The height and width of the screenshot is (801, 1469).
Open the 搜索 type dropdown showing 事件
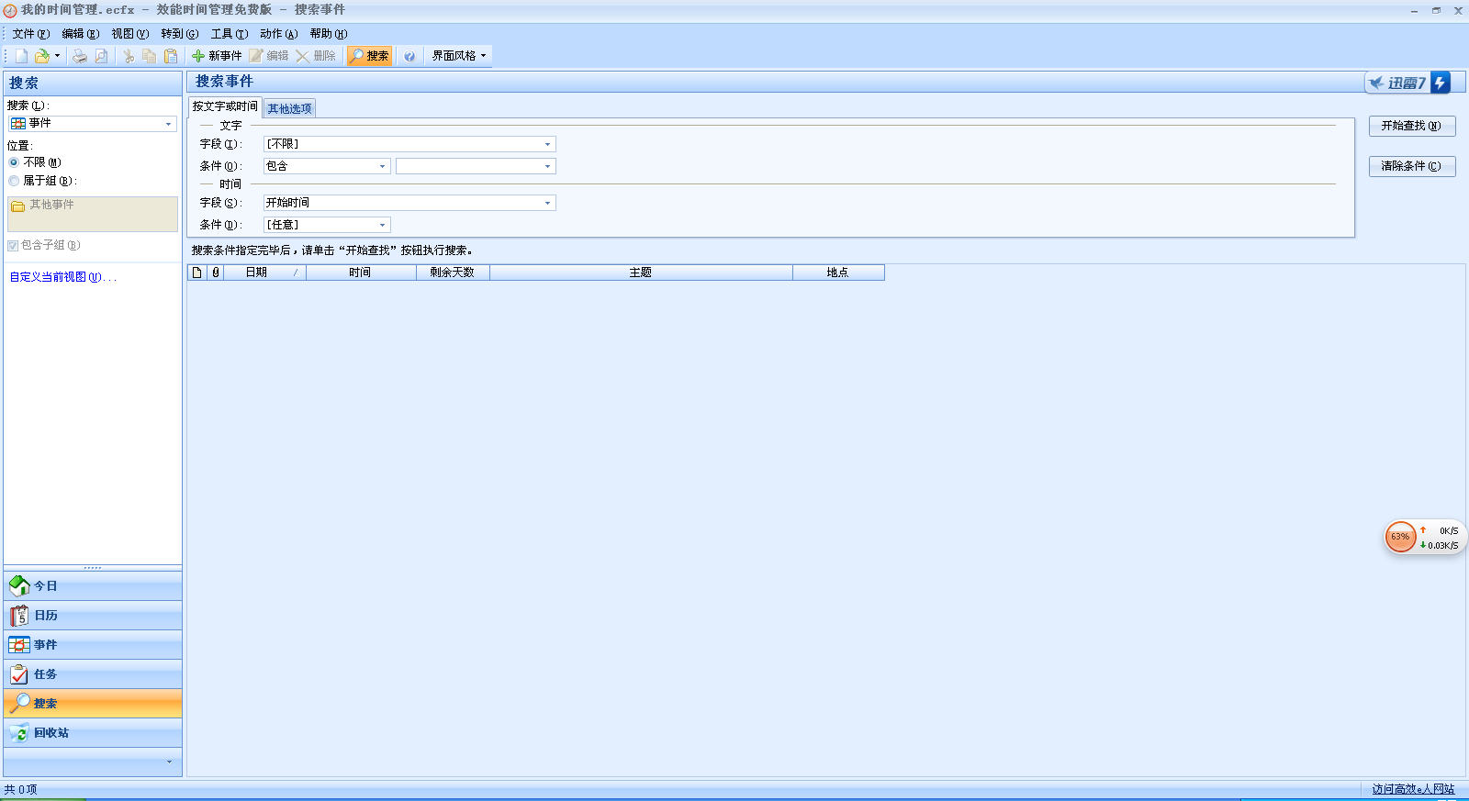(92, 124)
